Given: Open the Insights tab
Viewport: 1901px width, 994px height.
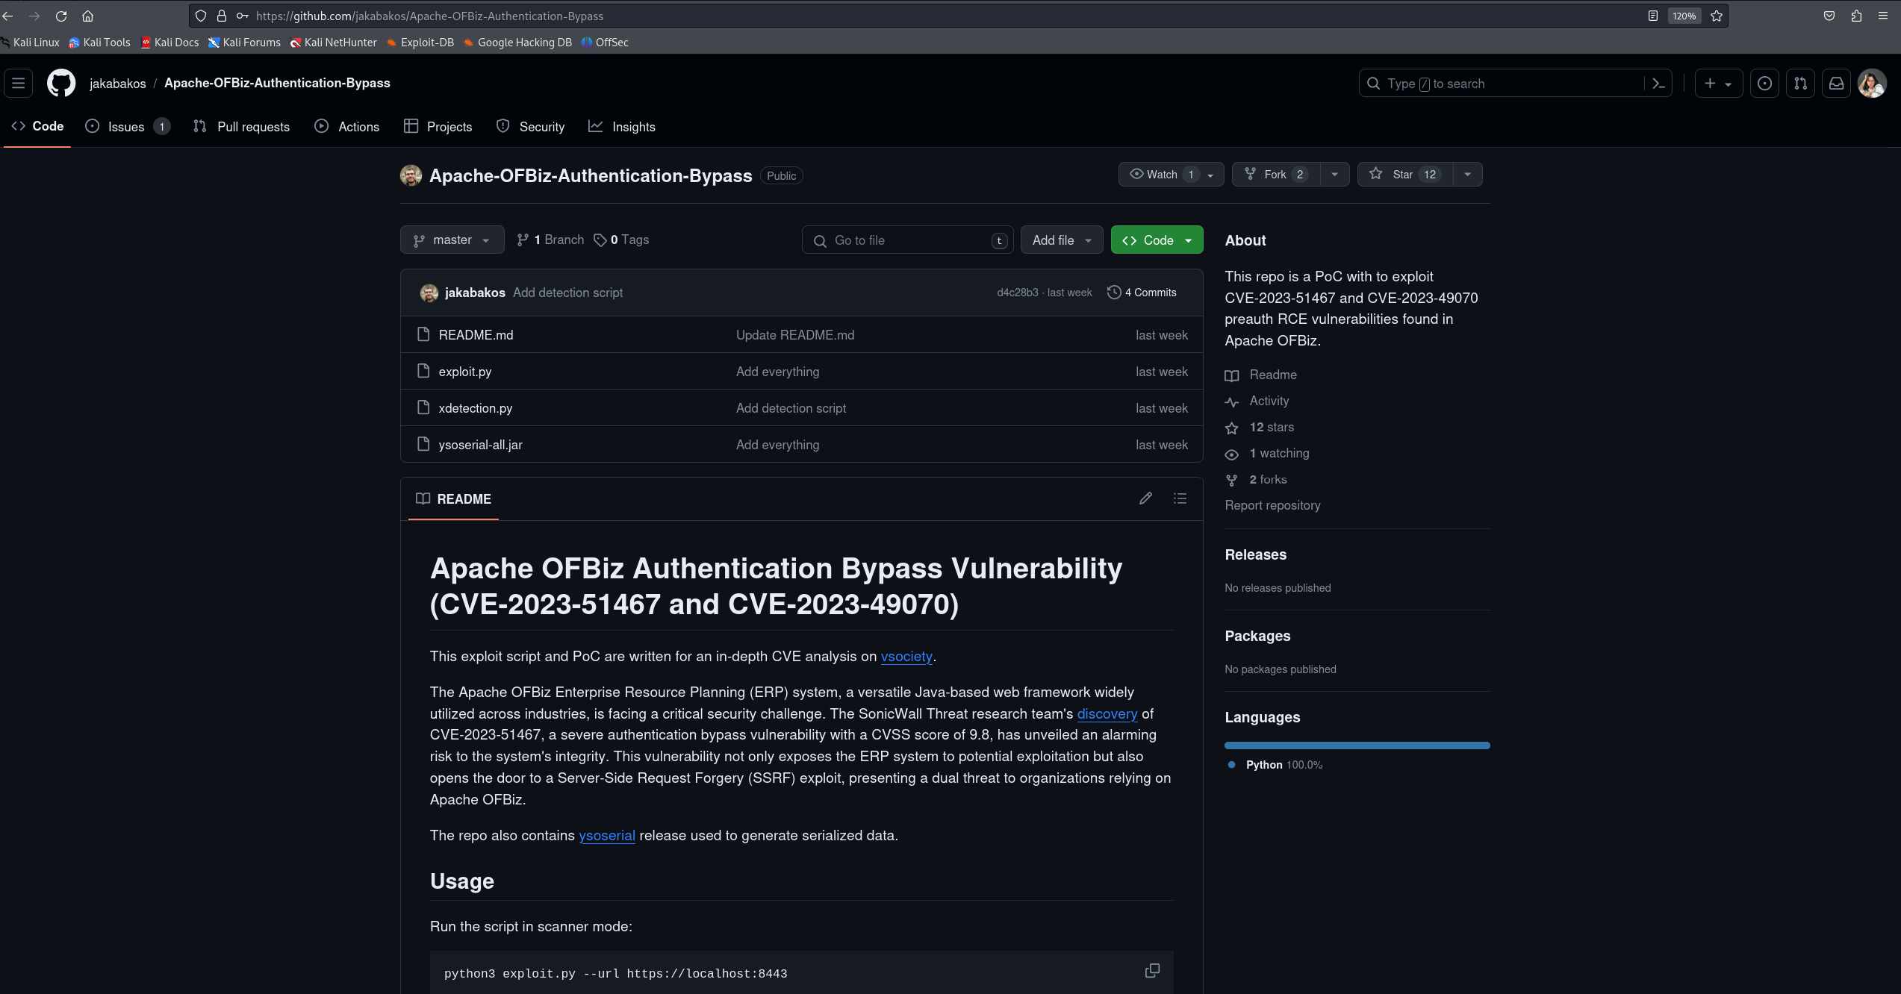Looking at the screenshot, I should pos(632,127).
